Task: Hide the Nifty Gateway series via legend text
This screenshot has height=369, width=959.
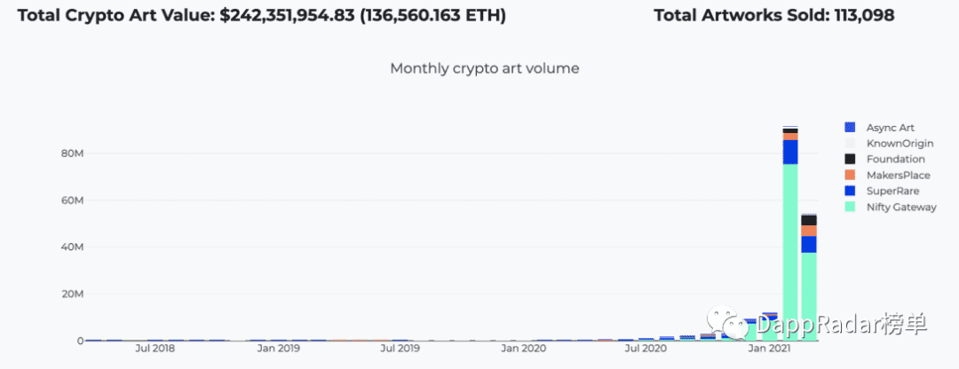Action: click(901, 207)
